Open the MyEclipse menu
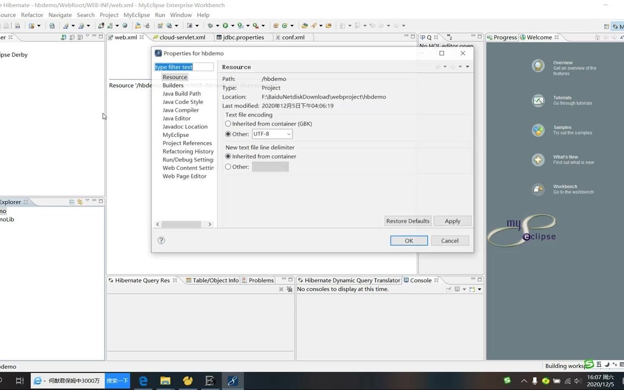The width and height of the screenshot is (624, 390). pos(136,15)
